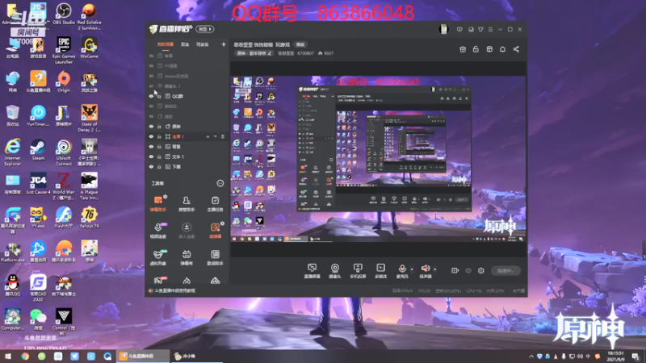Open the taskbar clock and date

[x=615, y=357]
